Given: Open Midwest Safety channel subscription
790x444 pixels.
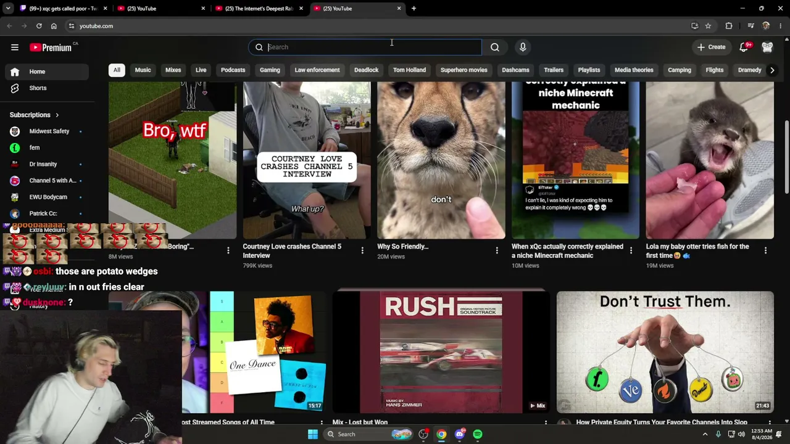Looking at the screenshot, I should [x=47, y=131].
